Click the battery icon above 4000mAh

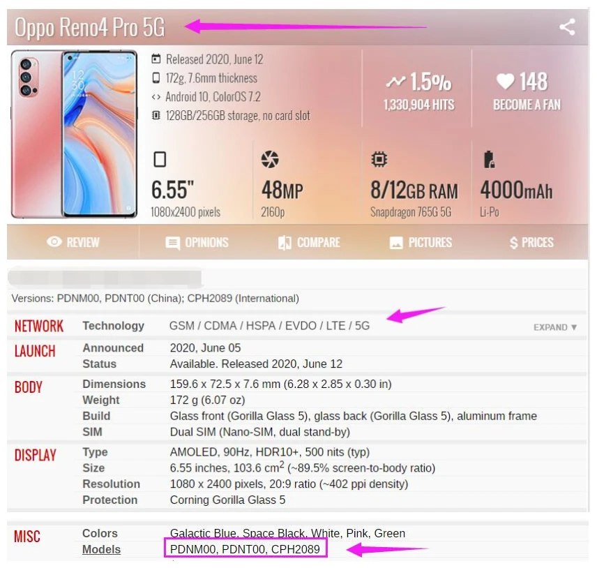[489, 160]
